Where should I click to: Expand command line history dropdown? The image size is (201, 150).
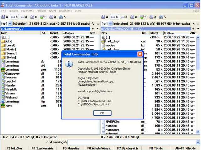[198, 142]
